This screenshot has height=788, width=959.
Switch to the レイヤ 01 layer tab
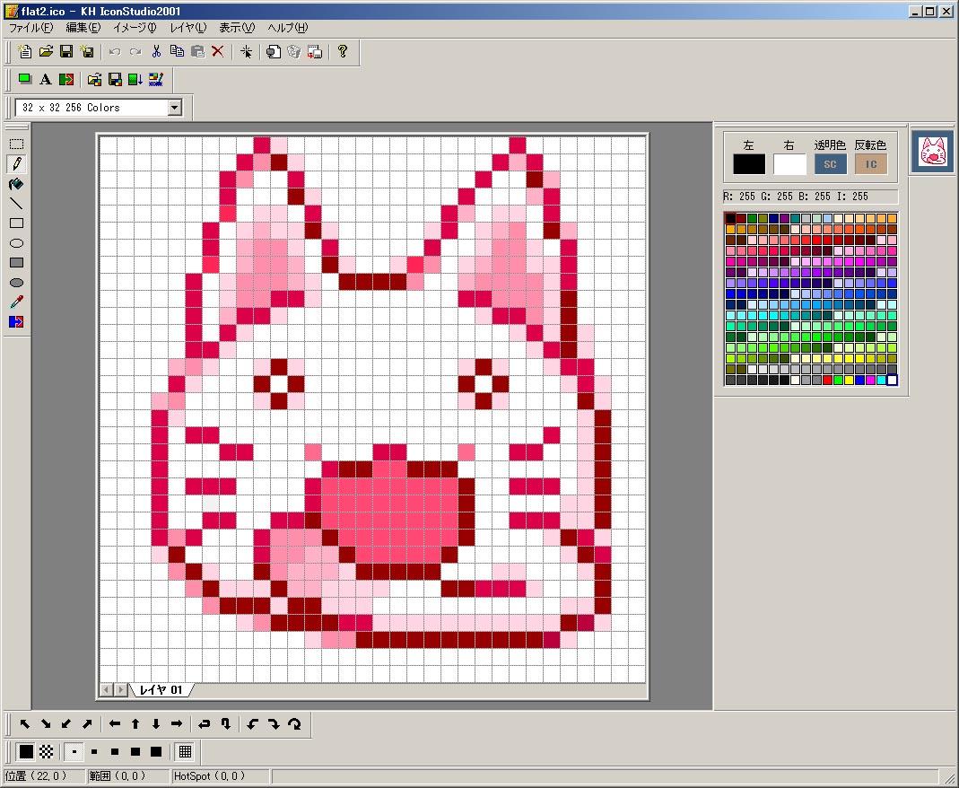161,690
